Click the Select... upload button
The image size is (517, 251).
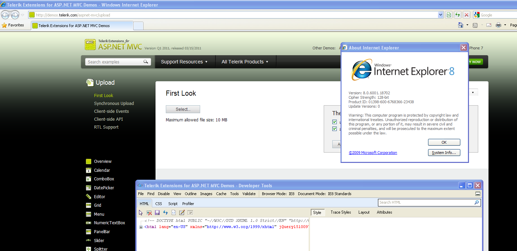pos(183,109)
